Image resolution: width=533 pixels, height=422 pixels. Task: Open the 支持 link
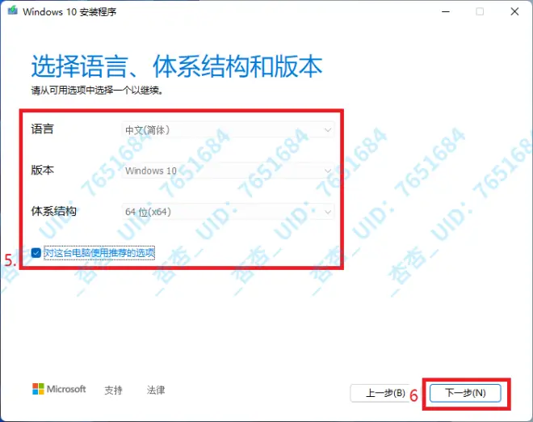click(x=113, y=390)
